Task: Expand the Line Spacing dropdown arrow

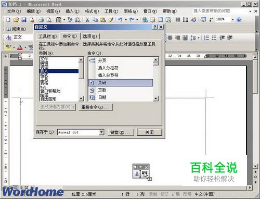Action: click(199, 38)
